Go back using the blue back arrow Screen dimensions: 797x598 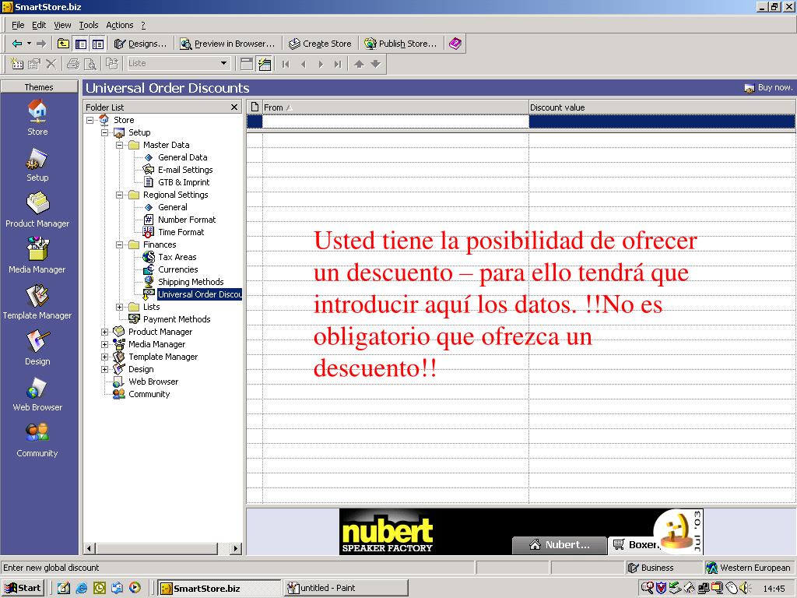(x=17, y=44)
